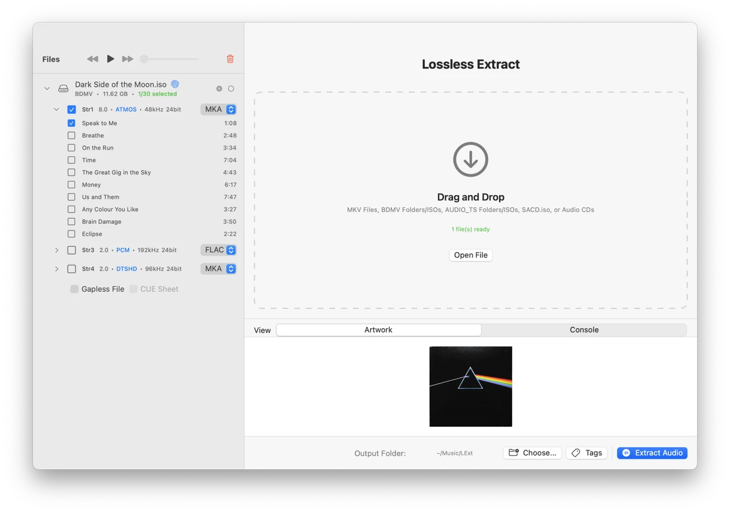
Task: Click the 7:47 duration of Us and Them
Action: [230, 197]
